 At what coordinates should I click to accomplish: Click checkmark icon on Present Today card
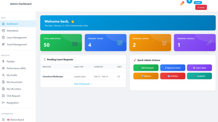119,43
